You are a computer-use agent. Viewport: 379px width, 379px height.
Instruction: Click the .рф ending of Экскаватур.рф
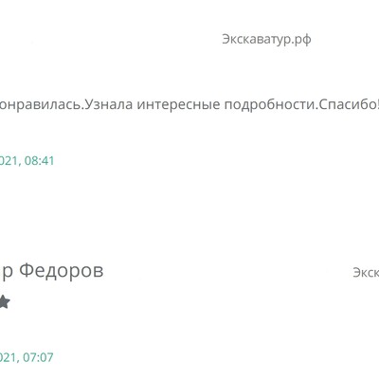click(x=300, y=40)
